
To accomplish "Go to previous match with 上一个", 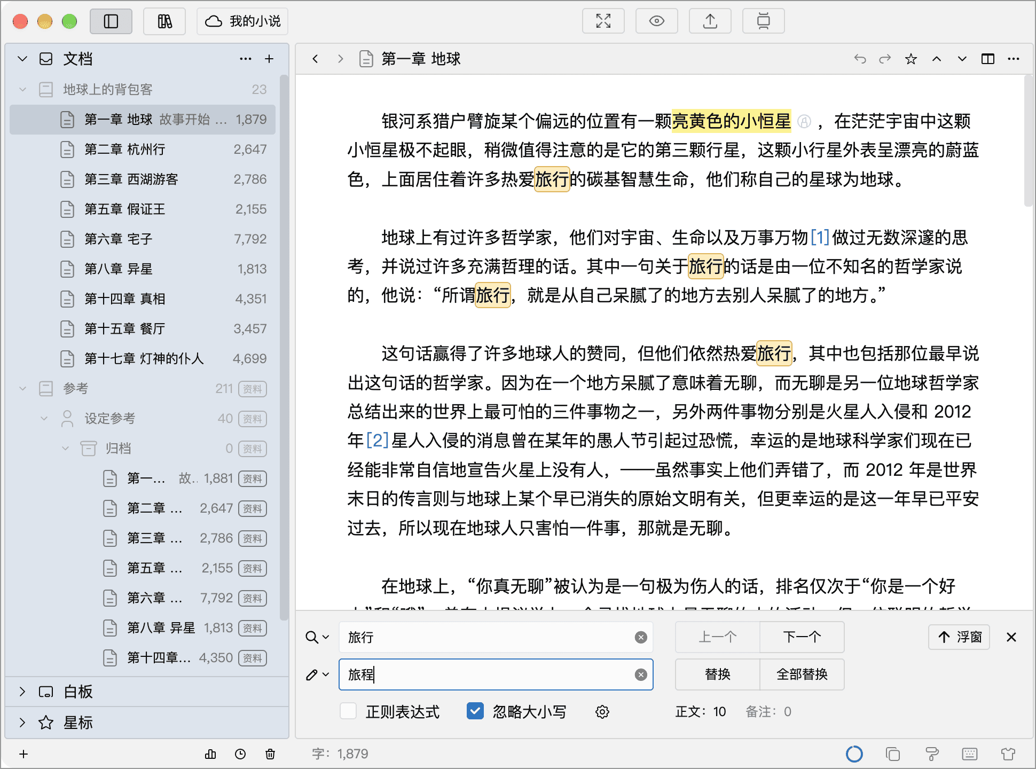I will [718, 637].
